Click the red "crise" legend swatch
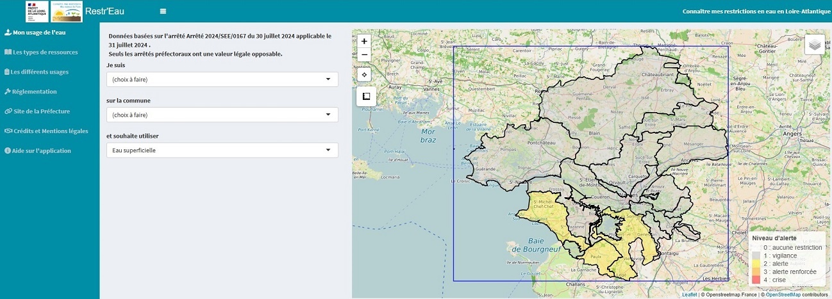 tap(758, 280)
